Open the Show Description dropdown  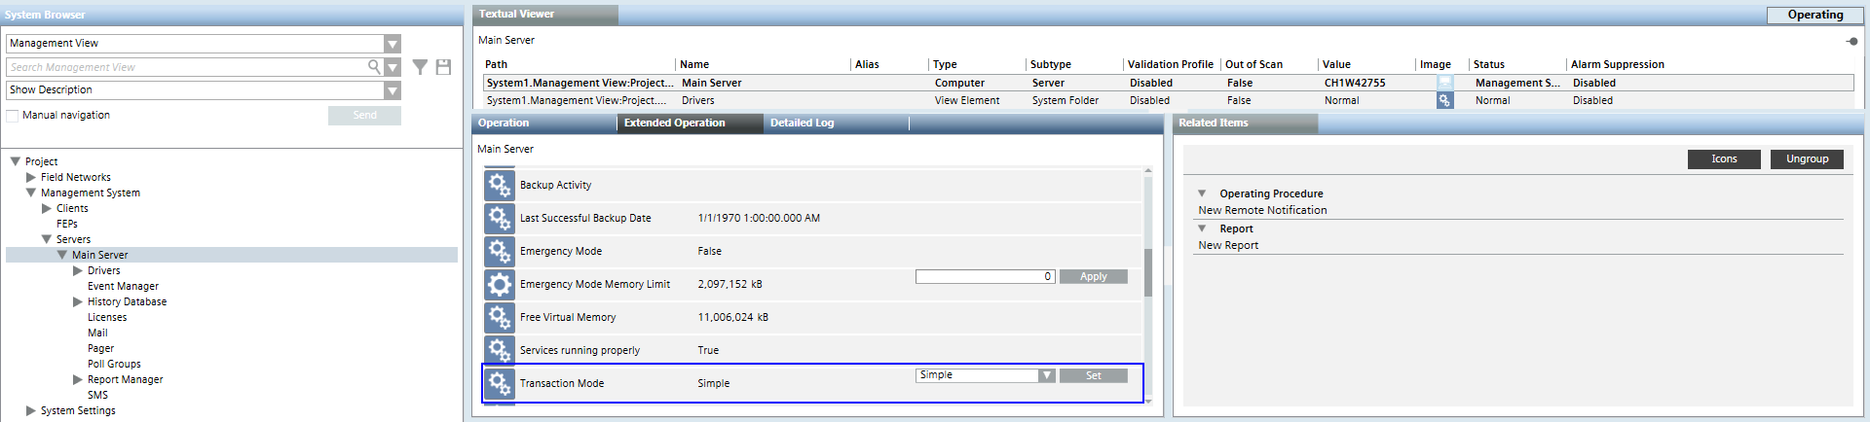click(392, 90)
